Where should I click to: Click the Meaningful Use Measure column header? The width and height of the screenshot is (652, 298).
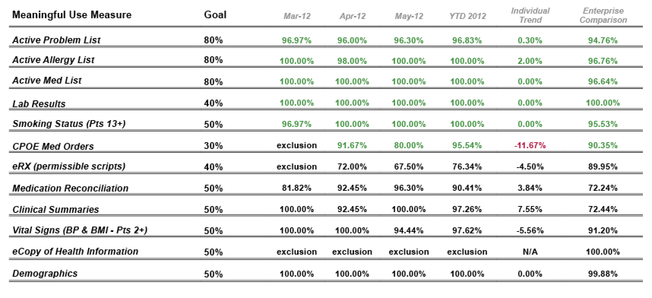[x=72, y=15]
